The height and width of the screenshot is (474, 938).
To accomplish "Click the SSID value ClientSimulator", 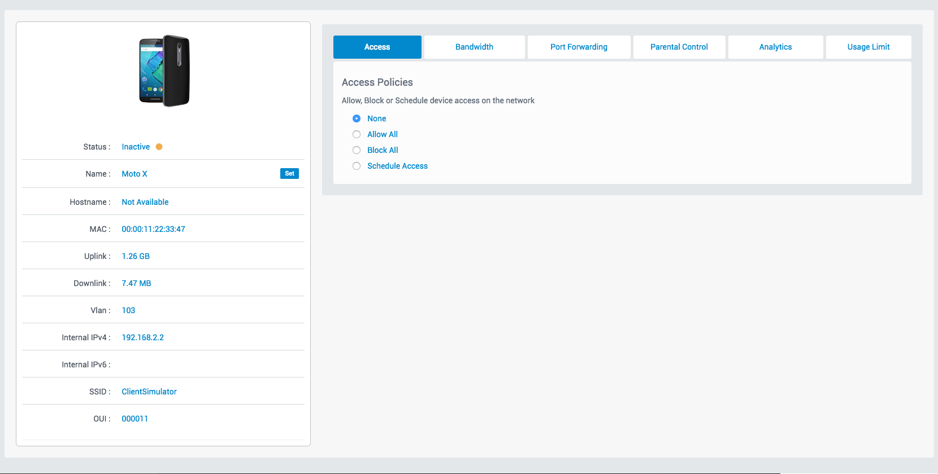I will tap(149, 392).
